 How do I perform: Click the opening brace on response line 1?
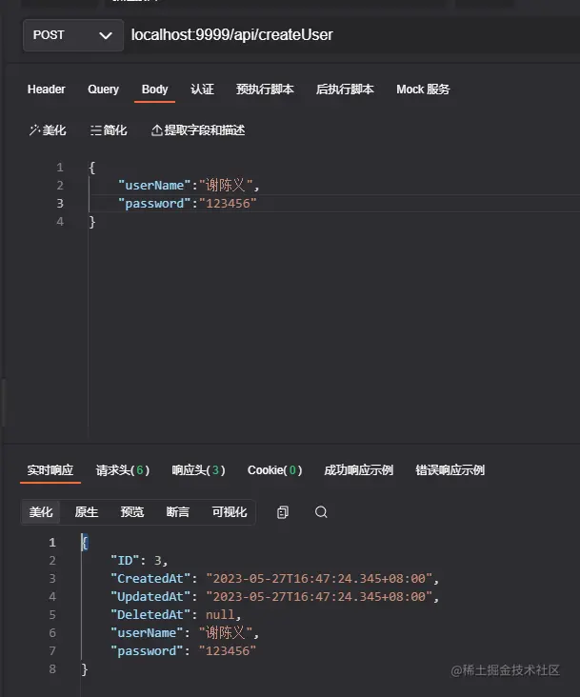click(x=85, y=543)
